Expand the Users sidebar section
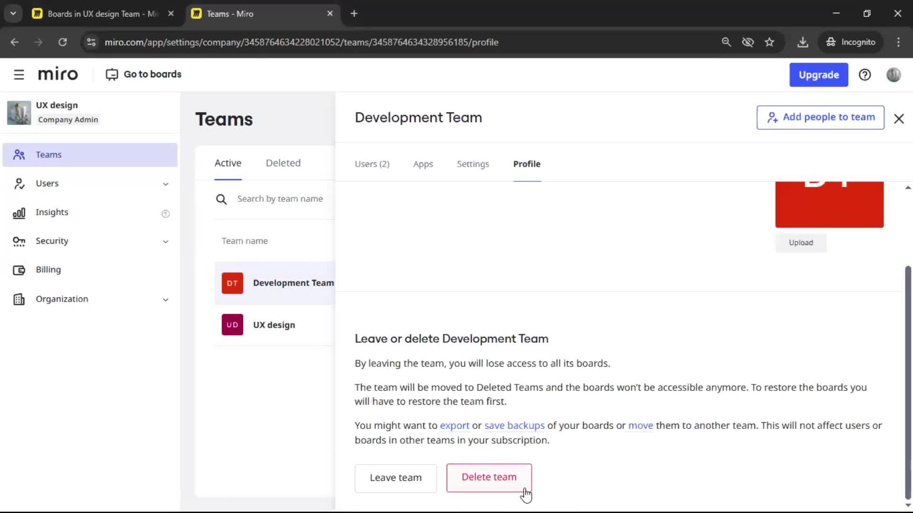 [165, 184]
